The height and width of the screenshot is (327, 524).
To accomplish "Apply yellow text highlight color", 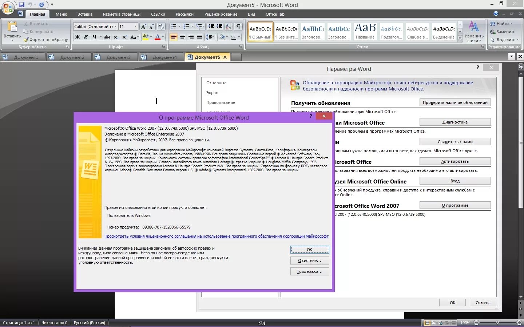I will [x=146, y=37].
